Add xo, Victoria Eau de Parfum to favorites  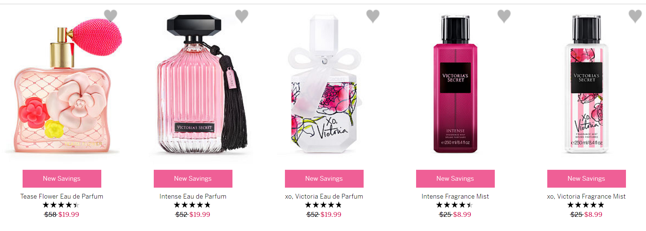tap(373, 16)
